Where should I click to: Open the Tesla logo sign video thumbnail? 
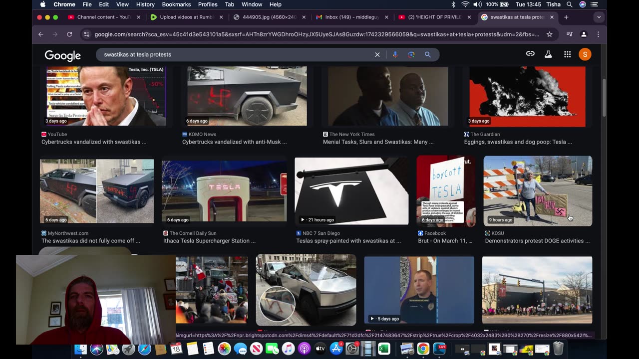click(351, 191)
